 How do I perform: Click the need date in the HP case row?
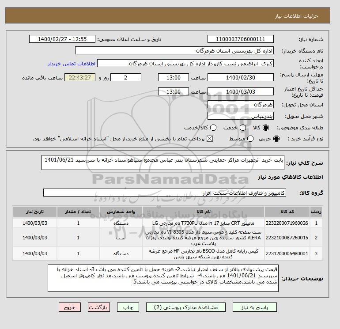35,253
